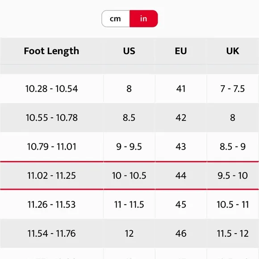The width and height of the screenshot is (259, 259).
Task: Select EU size 41 cell
Action: [181, 89]
